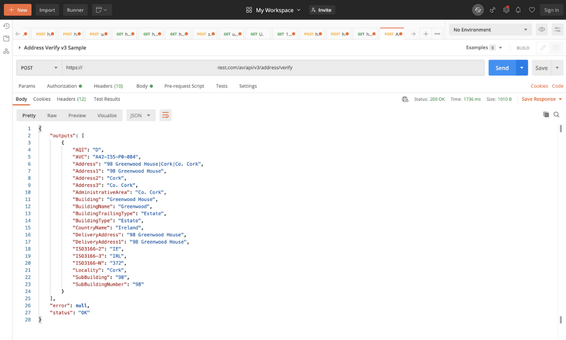This screenshot has width=566, height=340.
Task: Add a new request tab
Action: tap(426, 34)
